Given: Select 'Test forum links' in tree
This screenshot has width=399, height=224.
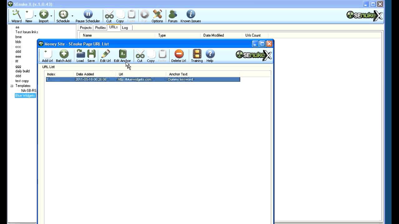Looking at the screenshot, I should (x=27, y=32).
